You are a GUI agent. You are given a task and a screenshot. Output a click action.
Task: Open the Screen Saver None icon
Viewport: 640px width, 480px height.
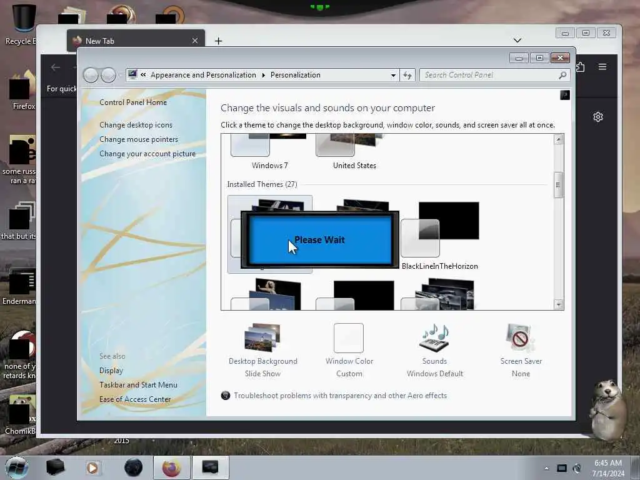(x=521, y=338)
